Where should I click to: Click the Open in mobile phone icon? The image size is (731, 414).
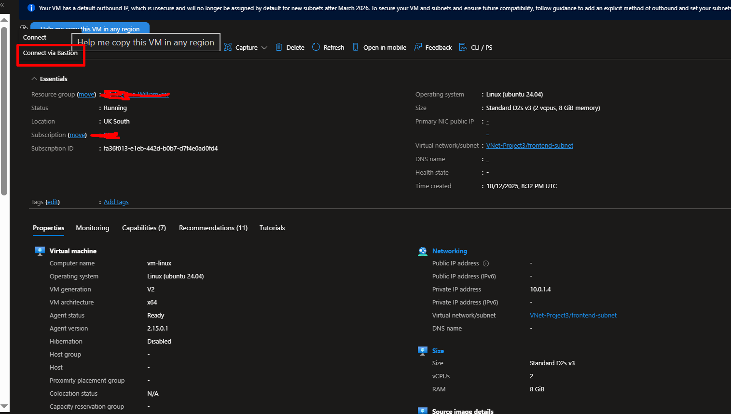[356, 47]
